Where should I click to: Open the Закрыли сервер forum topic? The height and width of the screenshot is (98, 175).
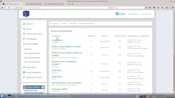point(60,89)
